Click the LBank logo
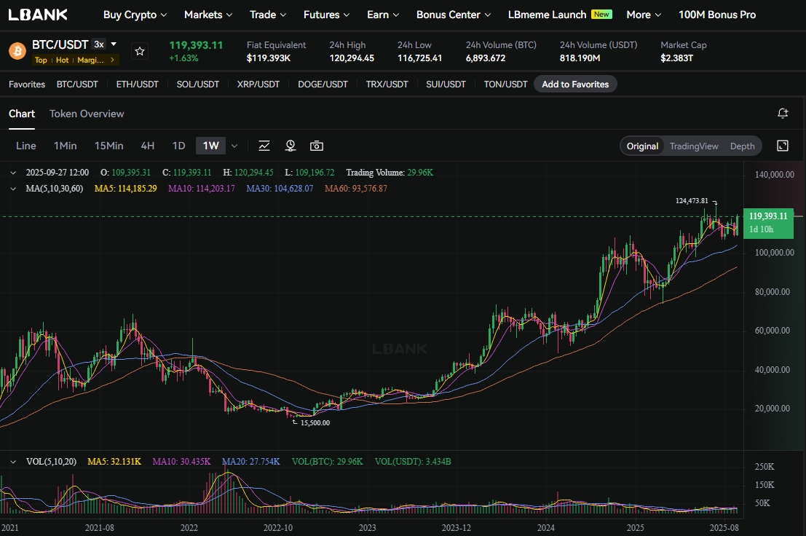 click(x=38, y=15)
